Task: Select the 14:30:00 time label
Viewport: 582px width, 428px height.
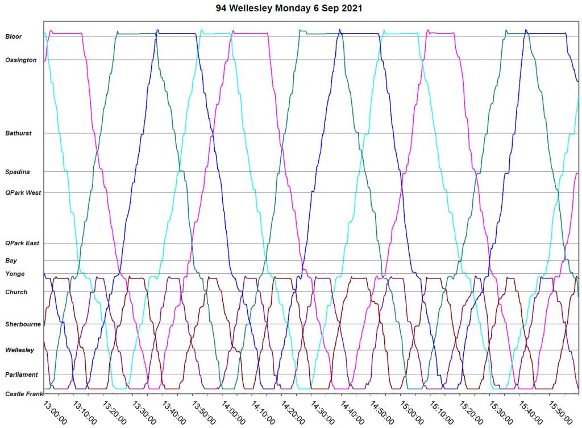Action: (323, 411)
